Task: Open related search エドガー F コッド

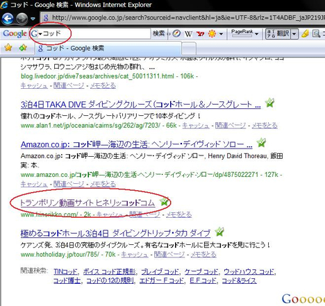Action: pyautogui.click(x=162, y=281)
